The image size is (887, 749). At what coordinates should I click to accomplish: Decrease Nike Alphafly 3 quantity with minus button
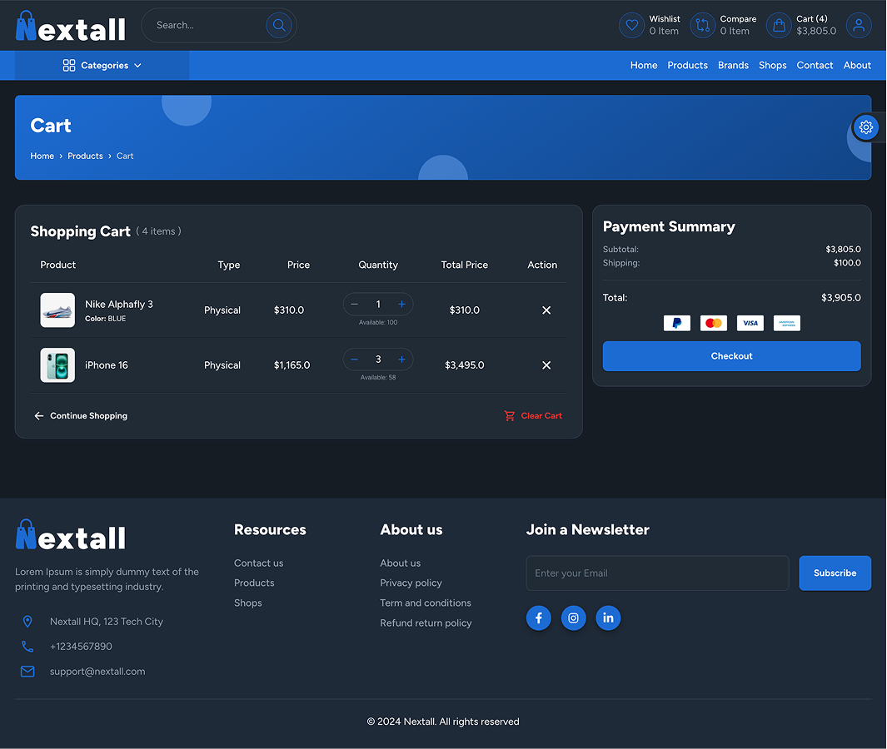354,304
